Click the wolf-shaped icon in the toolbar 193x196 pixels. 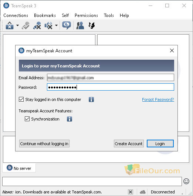pos(92,25)
